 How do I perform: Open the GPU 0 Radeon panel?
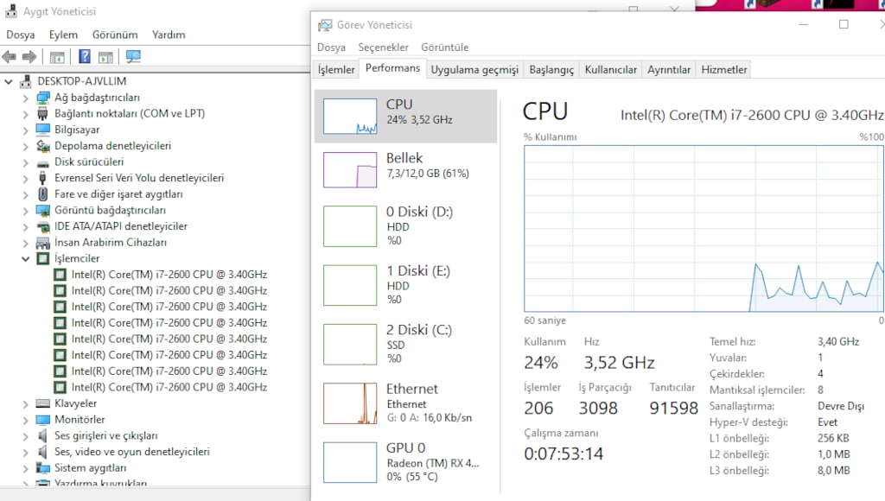(406, 462)
